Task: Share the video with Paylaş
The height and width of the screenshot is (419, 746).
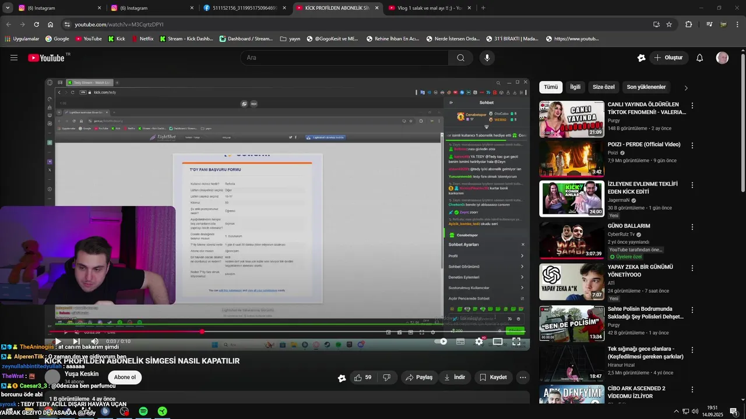Action: tap(418, 377)
